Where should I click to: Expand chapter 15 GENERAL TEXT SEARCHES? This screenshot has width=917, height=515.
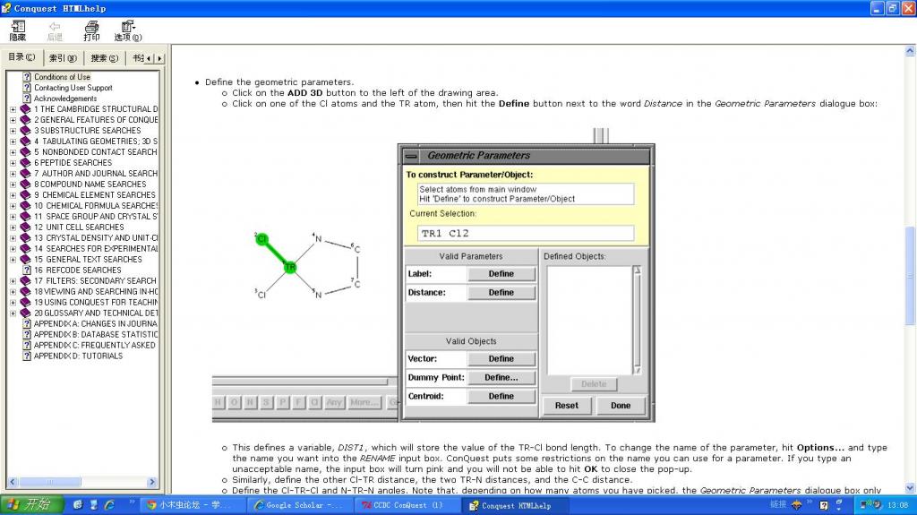point(13,259)
